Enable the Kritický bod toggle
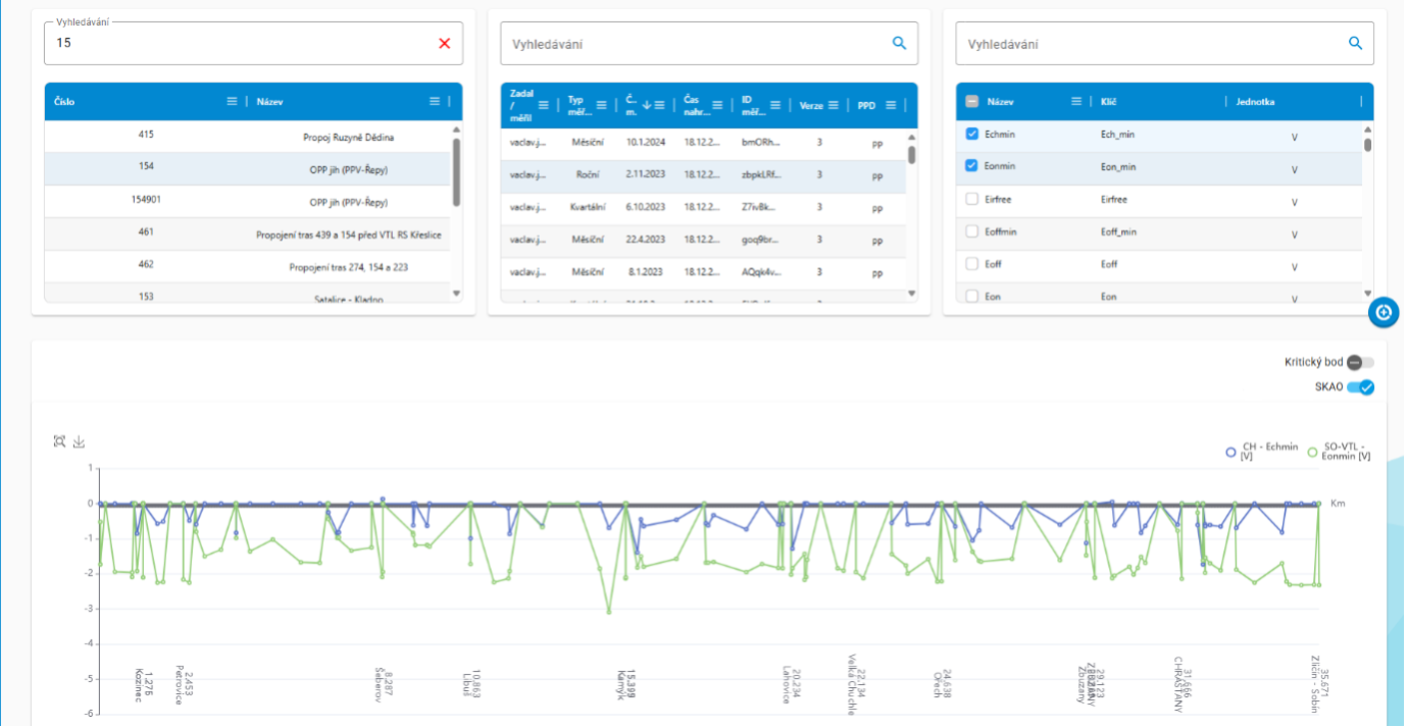The image size is (1407, 728). [1359, 363]
